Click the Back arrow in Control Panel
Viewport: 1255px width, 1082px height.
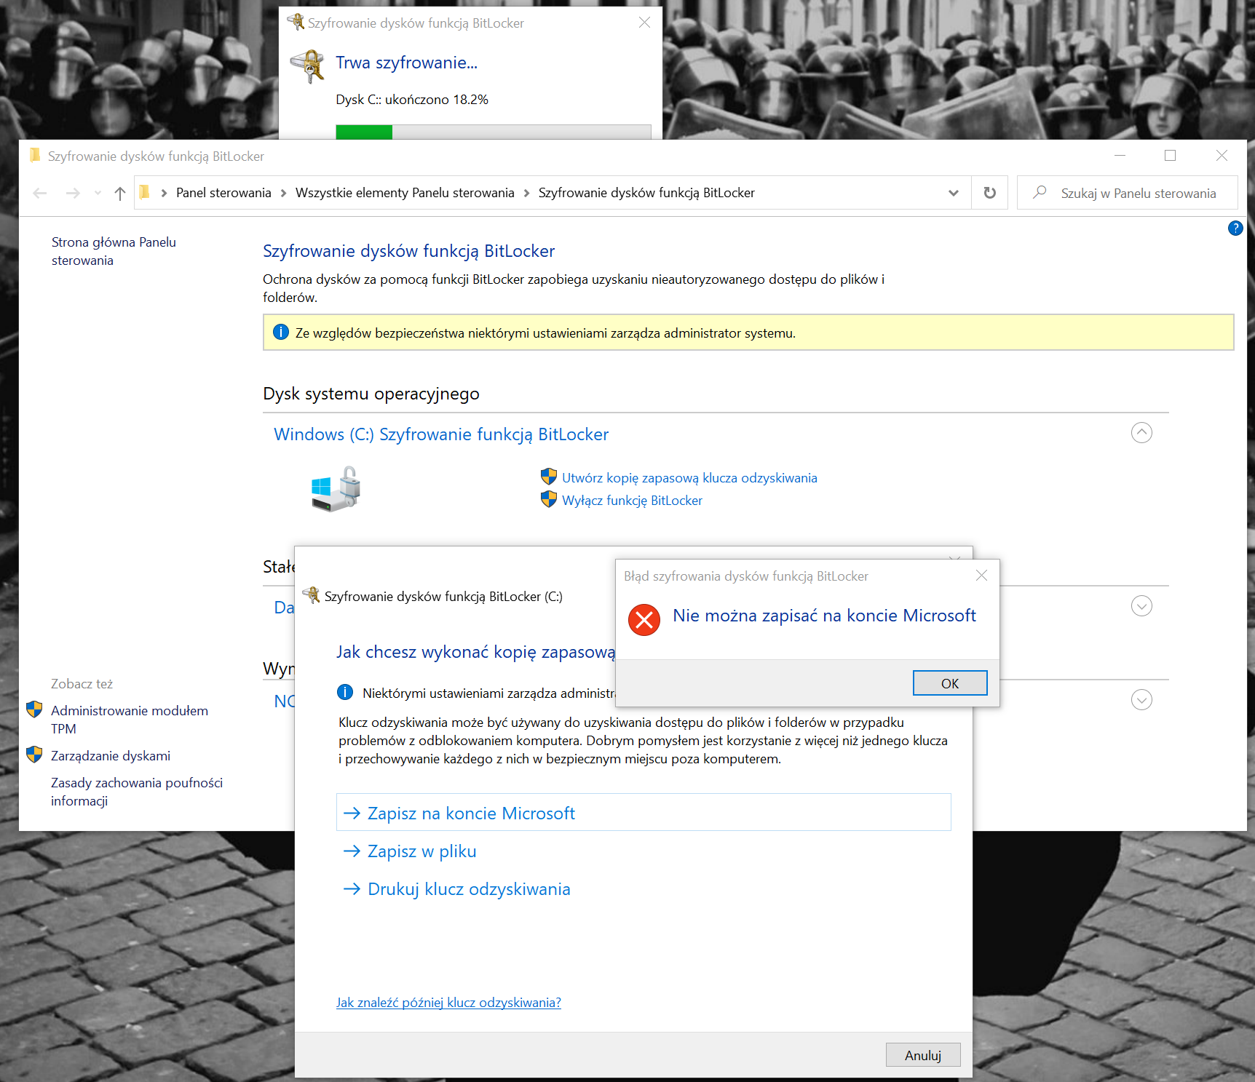(x=40, y=193)
